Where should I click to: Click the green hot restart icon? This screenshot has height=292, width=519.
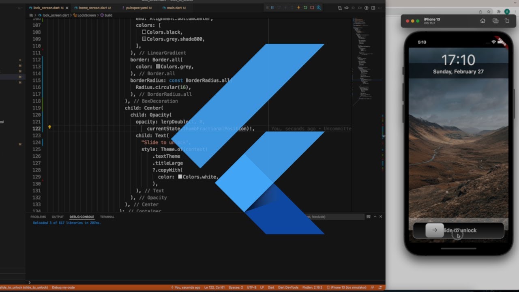click(305, 8)
